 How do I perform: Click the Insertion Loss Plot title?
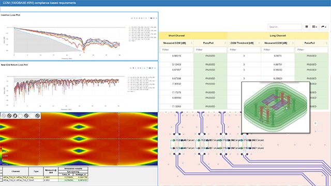click(x=10, y=15)
